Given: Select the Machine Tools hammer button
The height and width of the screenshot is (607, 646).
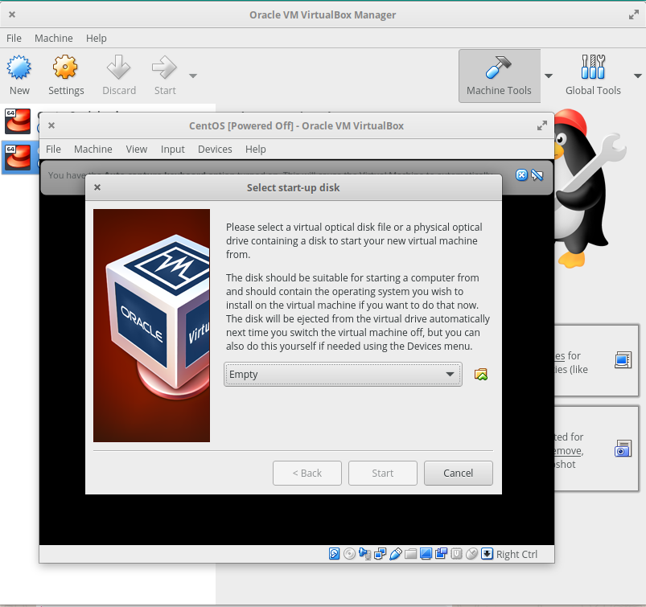Looking at the screenshot, I should tap(500, 76).
